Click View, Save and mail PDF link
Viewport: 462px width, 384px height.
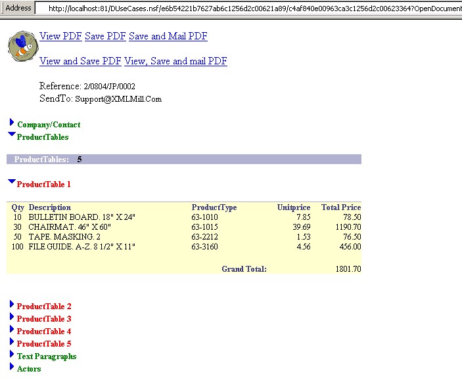point(175,61)
